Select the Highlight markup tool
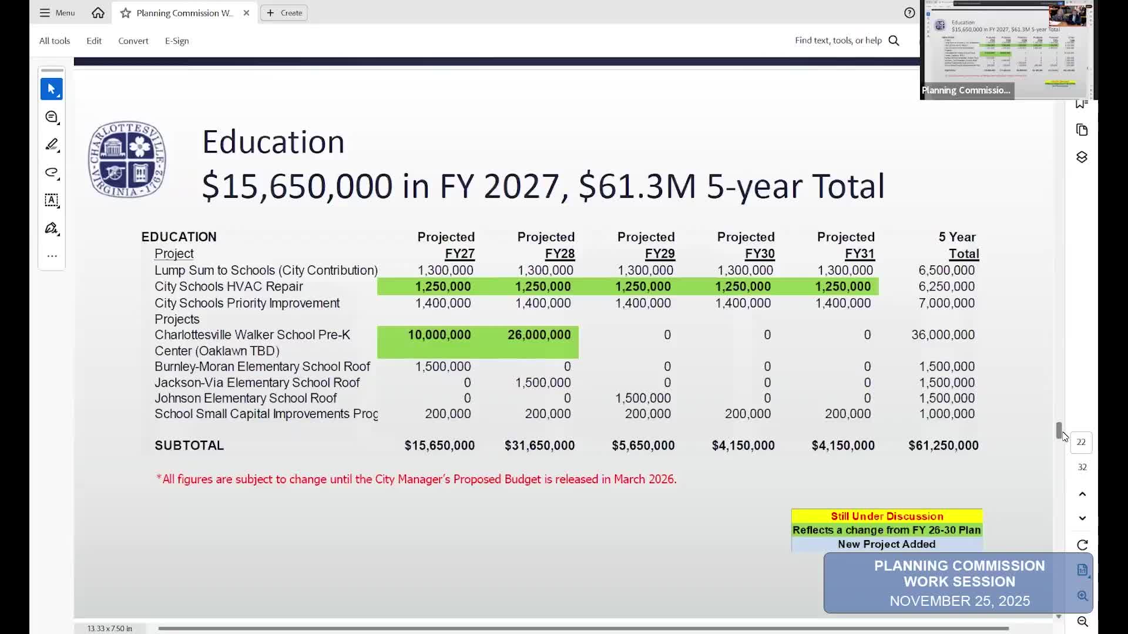 pos(52,144)
